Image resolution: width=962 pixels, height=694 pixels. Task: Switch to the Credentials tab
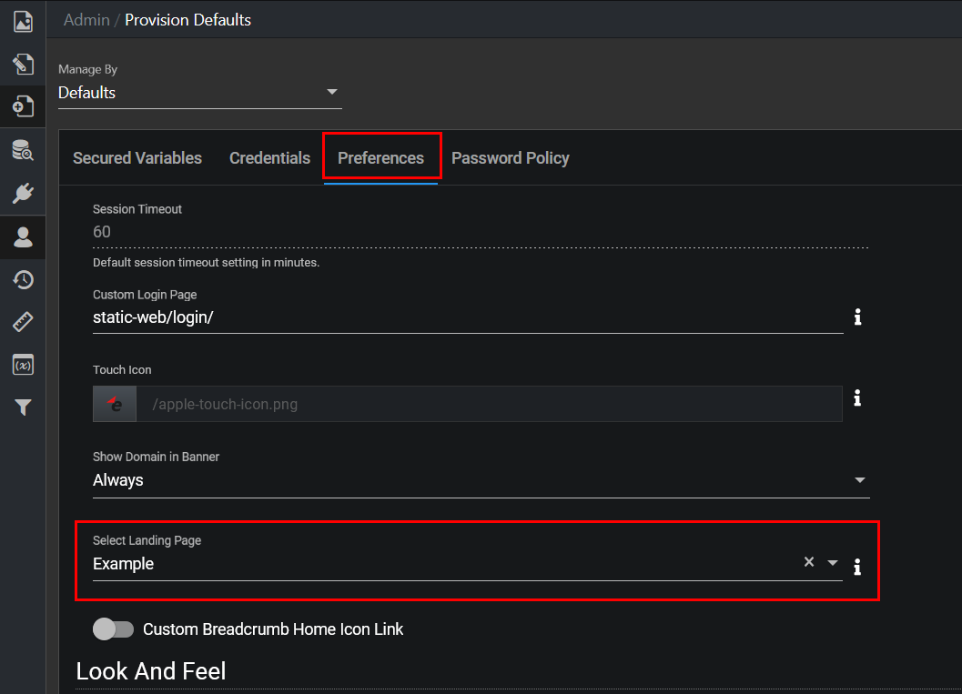coord(270,158)
